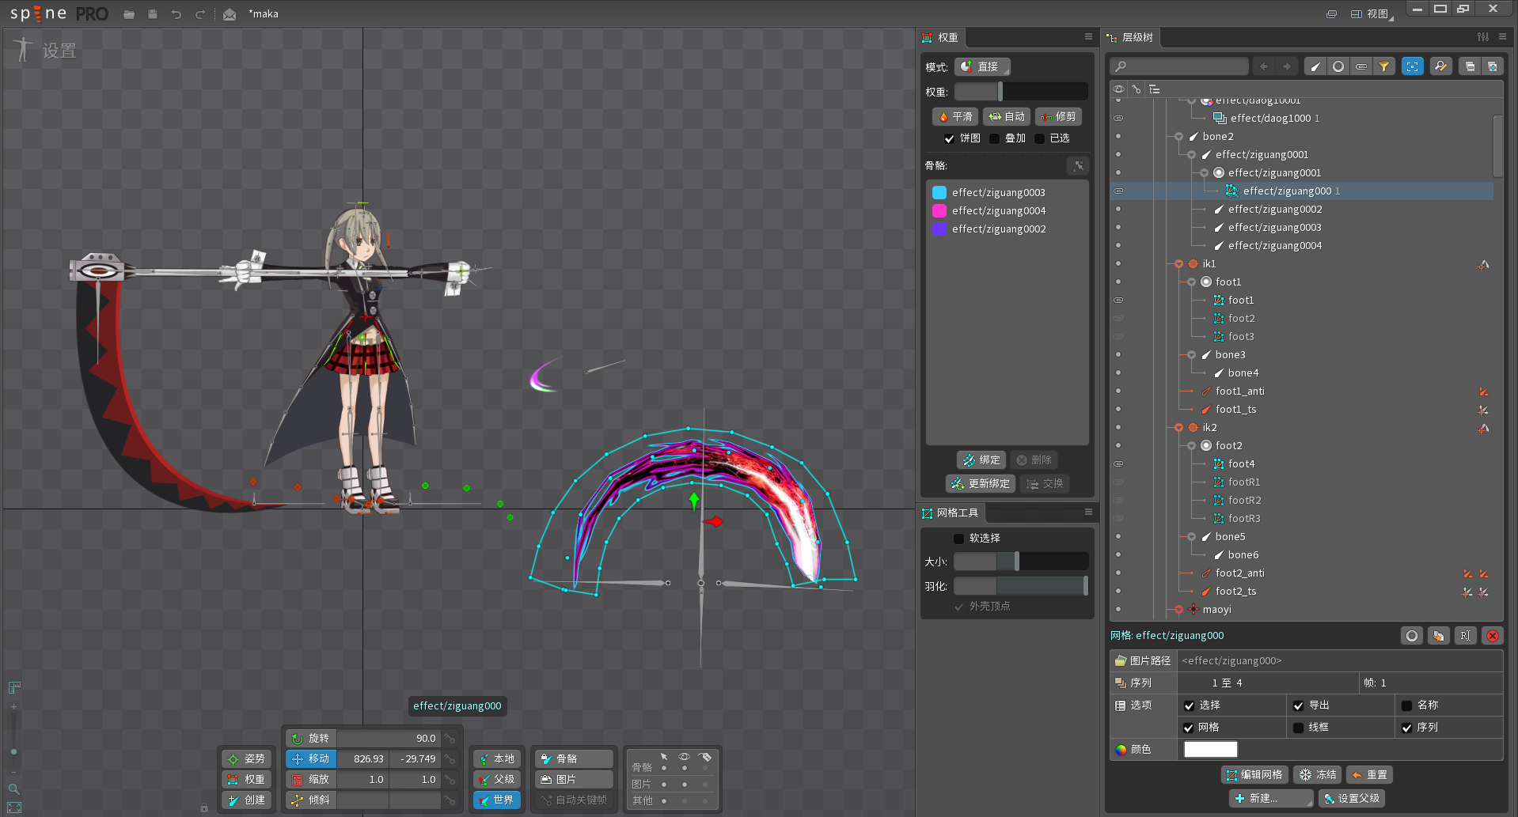Click the 编辑网格 button

(1254, 775)
